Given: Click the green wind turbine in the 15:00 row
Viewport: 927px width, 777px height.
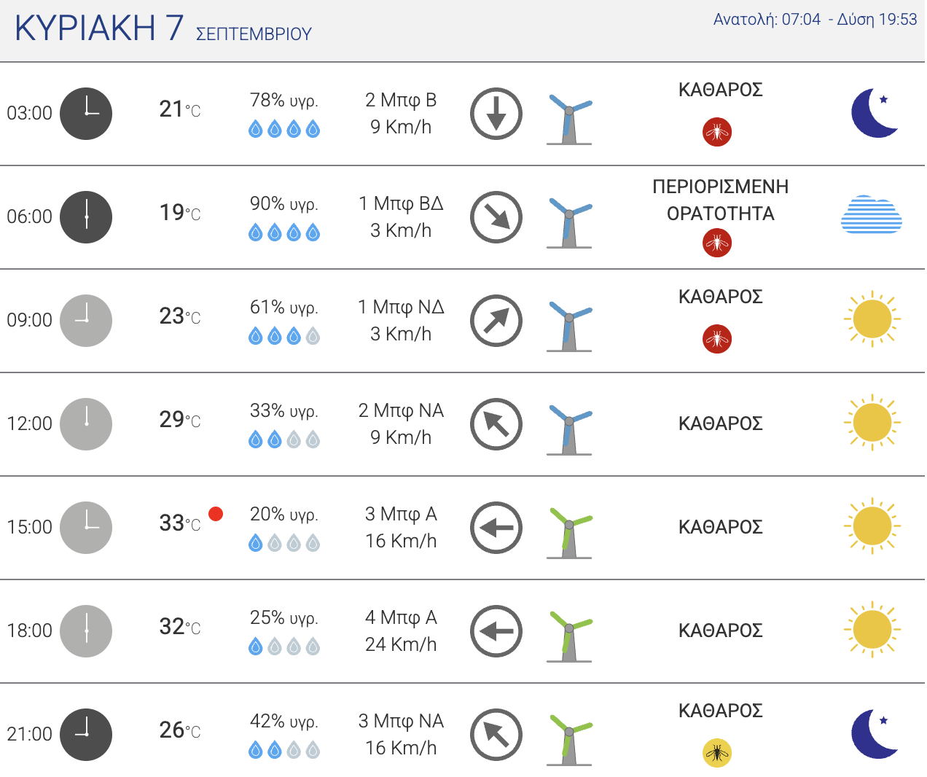Looking at the screenshot, I should 570,533.
